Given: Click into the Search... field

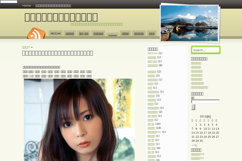Looking at the screenshot, I should pos(206,50).
